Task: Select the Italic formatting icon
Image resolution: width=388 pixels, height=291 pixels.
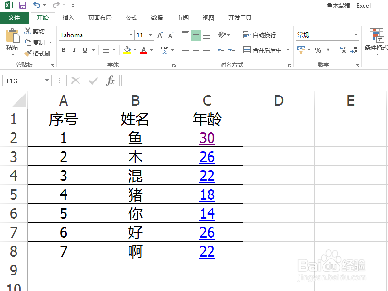Action: 74,50
